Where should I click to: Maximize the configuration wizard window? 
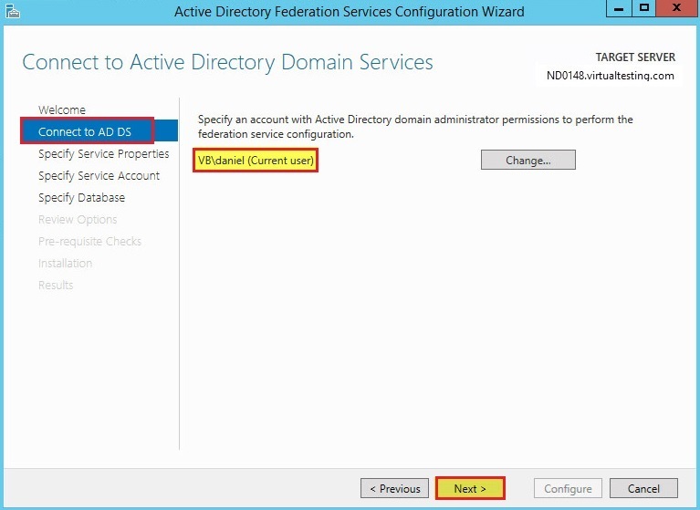[643, 8]
